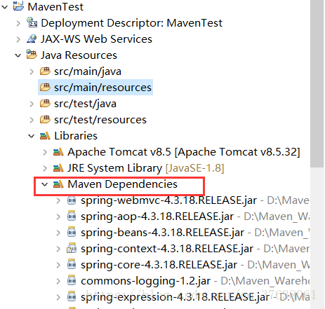This screenshot has width=325, height=309.
Task: Expand src/main/java source folder
Action: (x=32, y=71)
